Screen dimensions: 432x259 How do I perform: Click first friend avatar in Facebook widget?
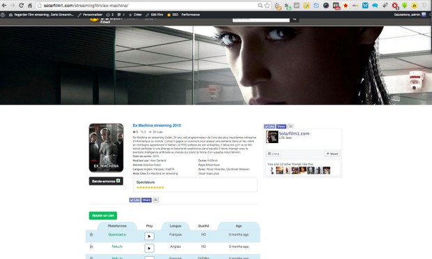click(x=272, y=170)
